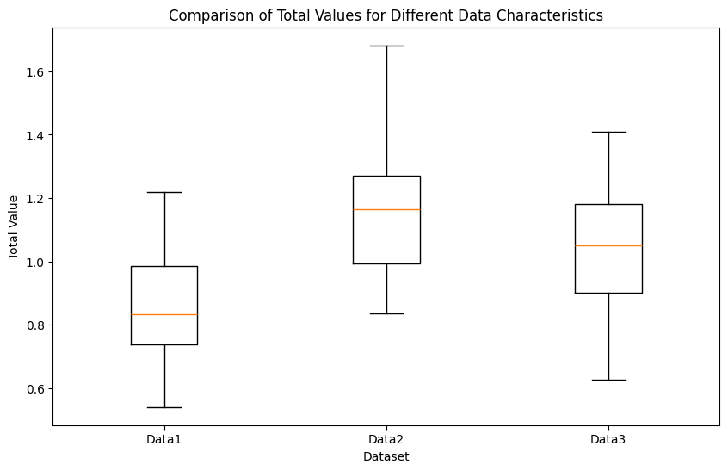Click the top whisker cap of Data2
The height and width of the screenshot is (471, 728).
pyautogui.click(x=386, y=46)
